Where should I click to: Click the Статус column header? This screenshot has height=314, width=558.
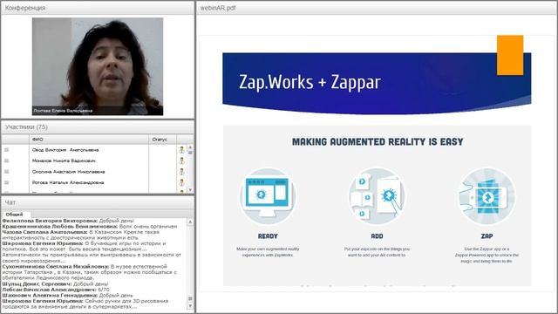pos(163,140)
